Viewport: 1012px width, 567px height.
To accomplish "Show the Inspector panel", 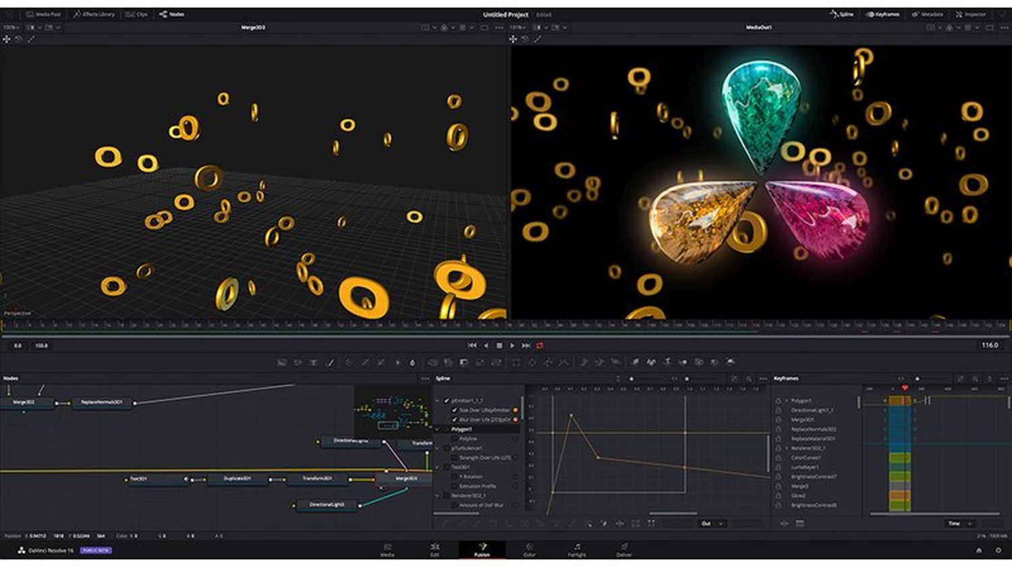I will [971, 14].
